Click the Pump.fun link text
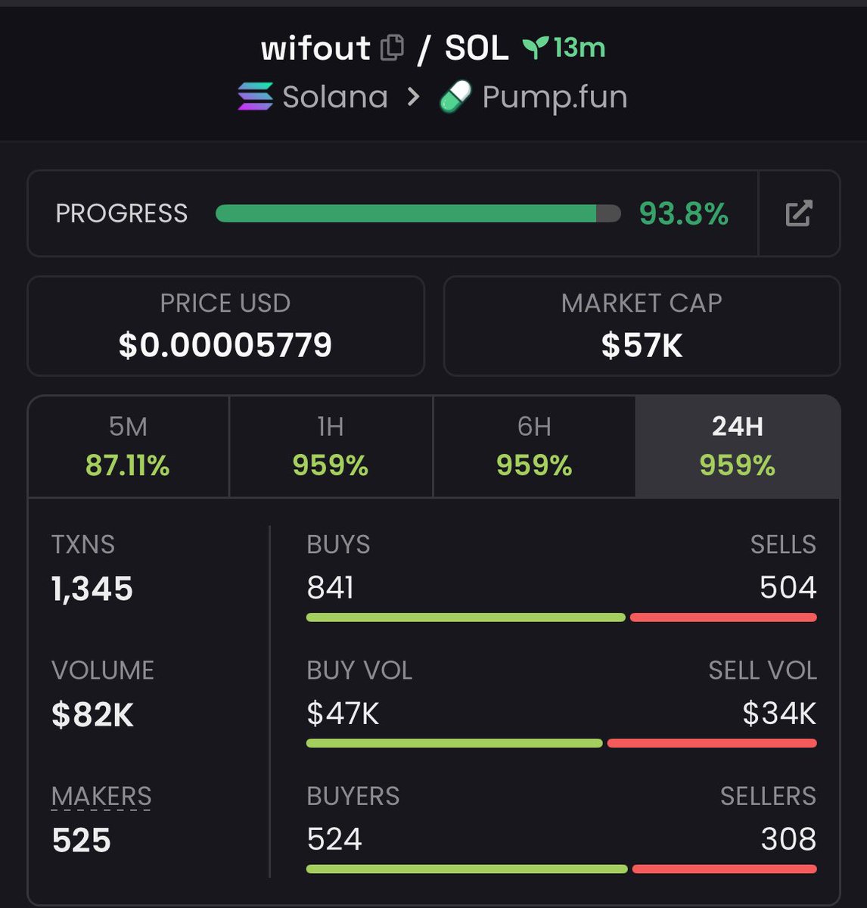The width and height of the screenshot is (867, 908). [555, 98]
